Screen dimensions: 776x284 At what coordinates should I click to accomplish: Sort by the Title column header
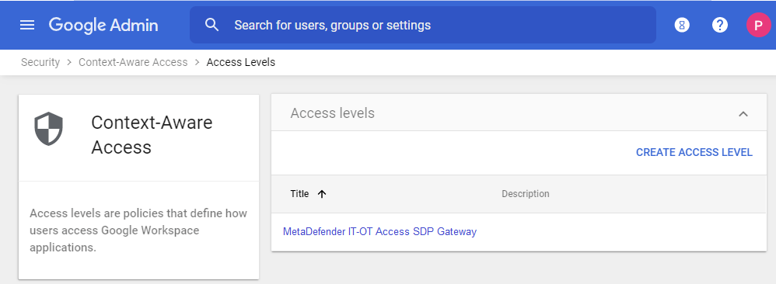299,194
